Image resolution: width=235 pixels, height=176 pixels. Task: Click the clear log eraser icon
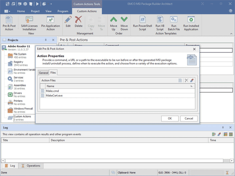(219, 134)
